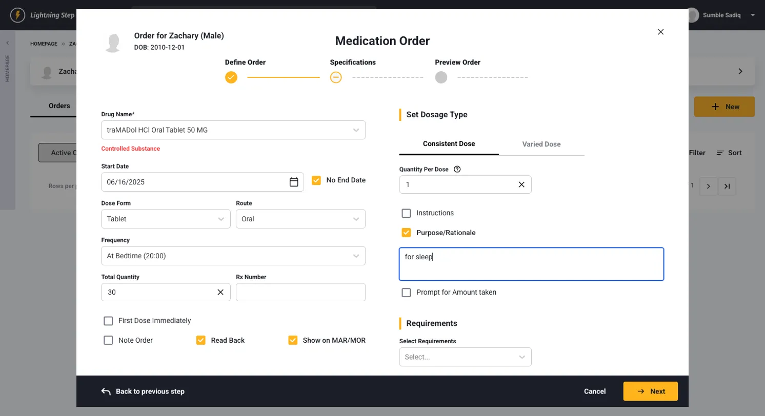Open the Frequency dropdown

coord(356,256)
